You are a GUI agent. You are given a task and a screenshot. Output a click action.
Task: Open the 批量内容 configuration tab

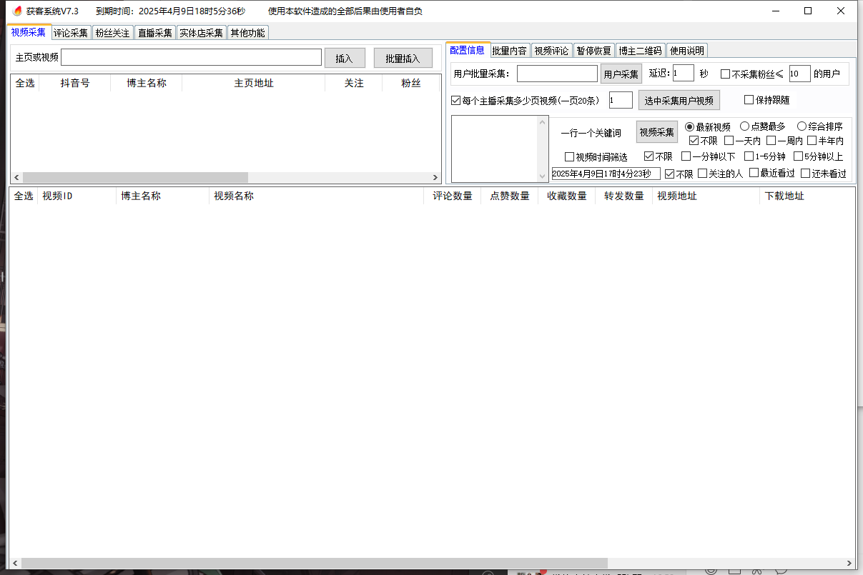pos(510,51)
